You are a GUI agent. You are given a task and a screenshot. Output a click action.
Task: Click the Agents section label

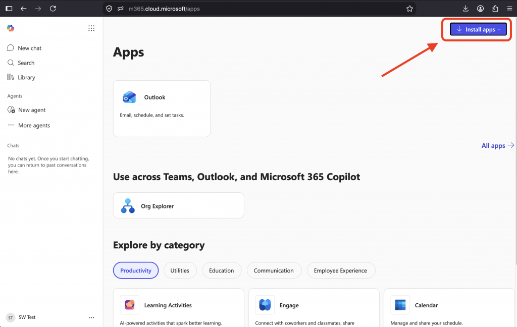[x=15, y=96]
